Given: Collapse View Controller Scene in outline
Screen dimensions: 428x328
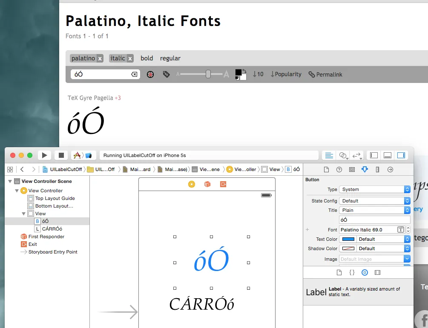Looking at the screenshot, I should coord(10,181).
